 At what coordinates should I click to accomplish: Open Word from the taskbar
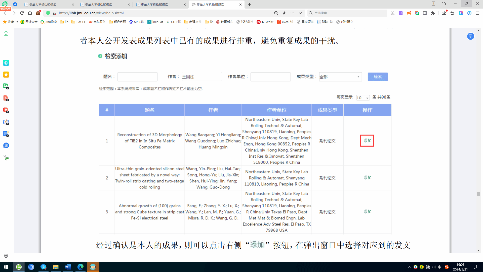(68, 267)
